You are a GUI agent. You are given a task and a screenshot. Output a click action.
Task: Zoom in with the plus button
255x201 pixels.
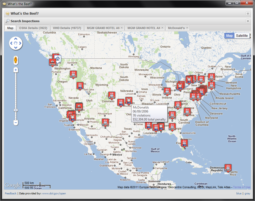16,70
